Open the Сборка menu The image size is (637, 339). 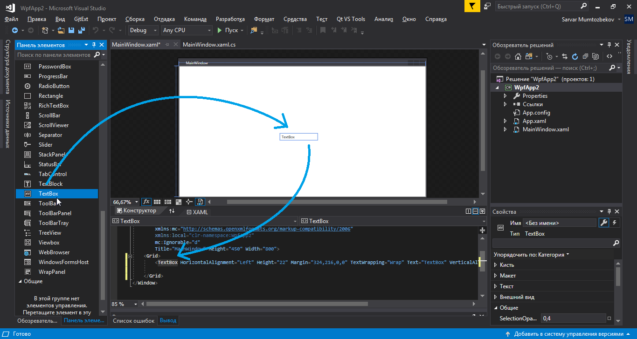coord(135,19)
